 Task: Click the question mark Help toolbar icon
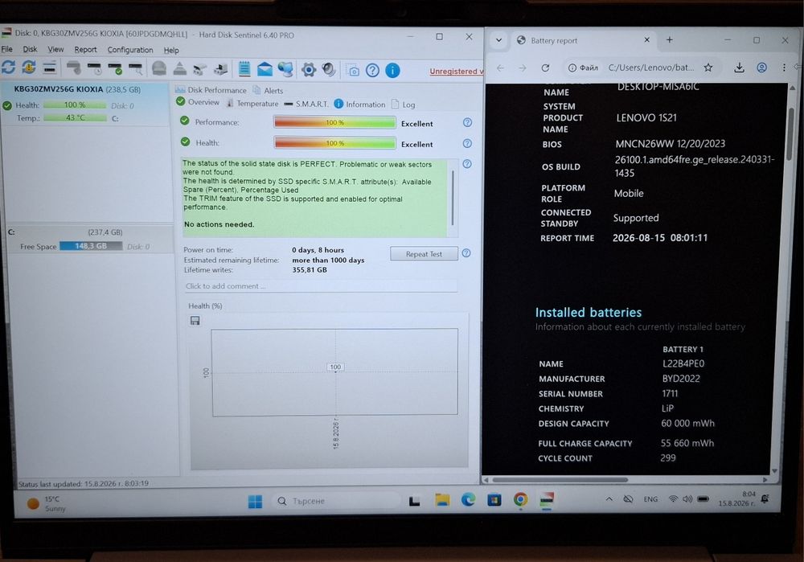coord(372,70)
